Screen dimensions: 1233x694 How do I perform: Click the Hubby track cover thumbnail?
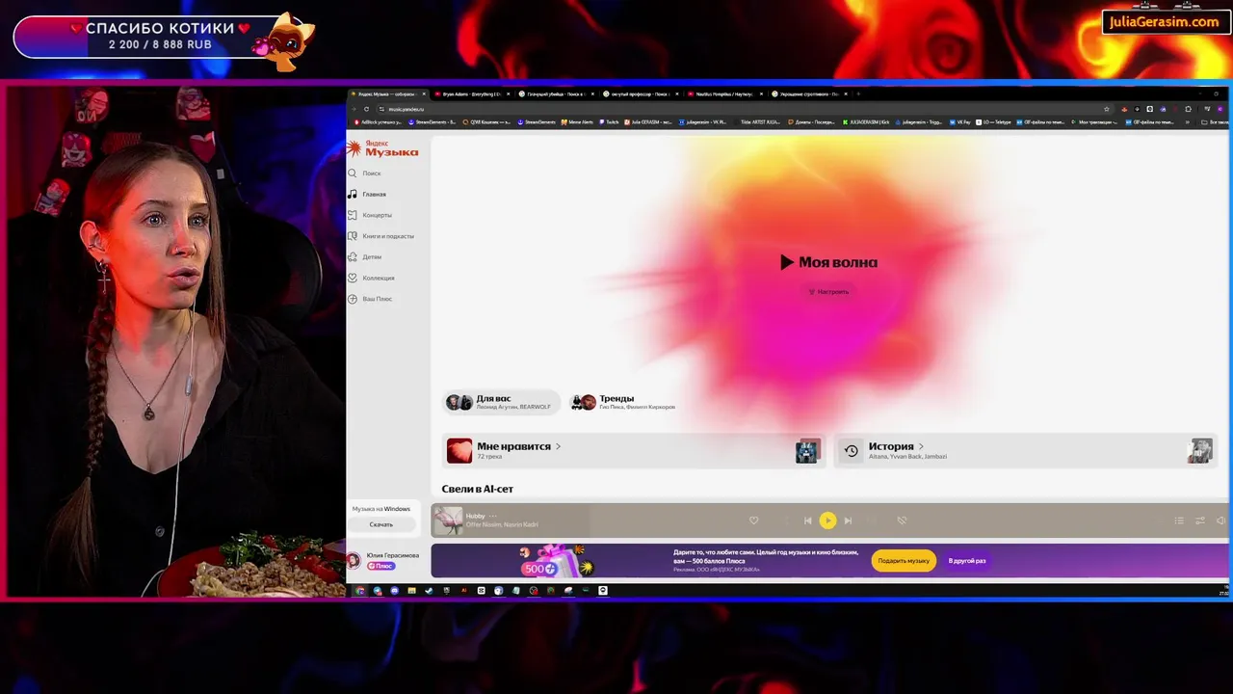(x=447, y=520)
